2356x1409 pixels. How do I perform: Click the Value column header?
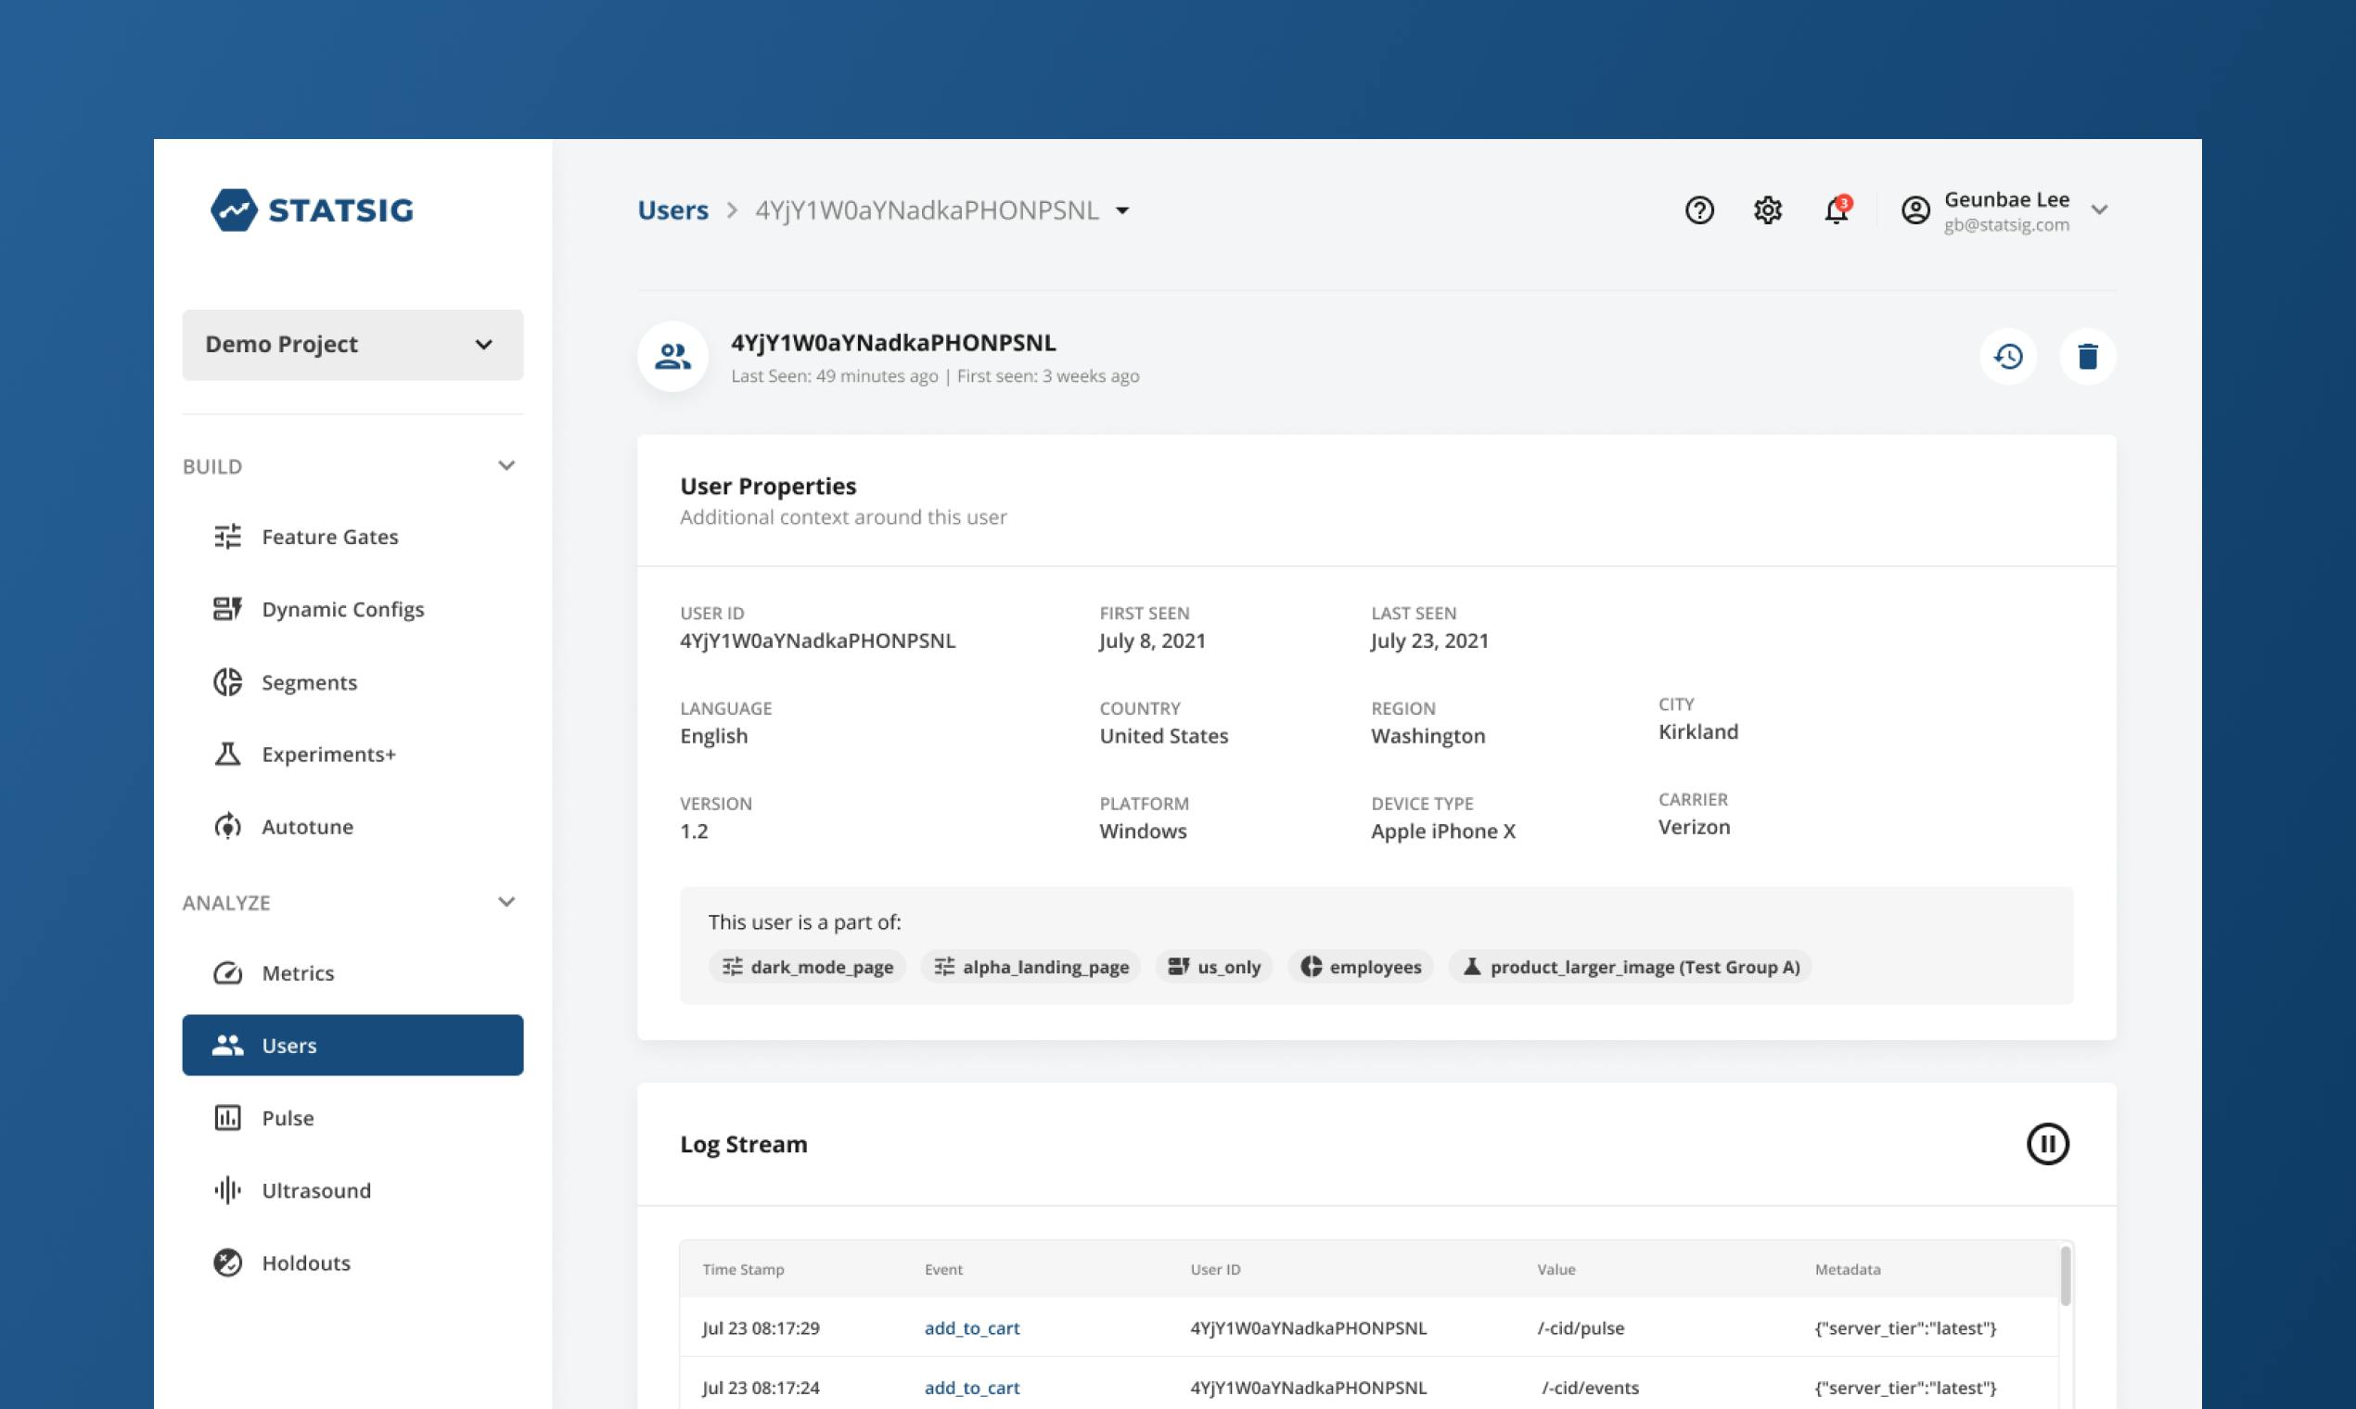(x=1556, y=1269)
